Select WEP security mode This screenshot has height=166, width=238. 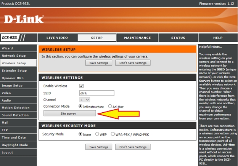[97, 134]
